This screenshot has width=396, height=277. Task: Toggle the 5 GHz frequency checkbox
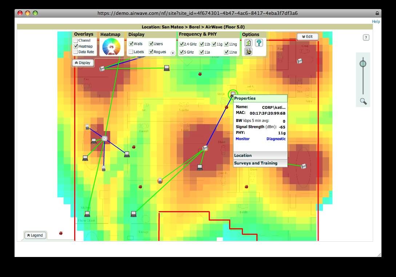click(181, 52)
